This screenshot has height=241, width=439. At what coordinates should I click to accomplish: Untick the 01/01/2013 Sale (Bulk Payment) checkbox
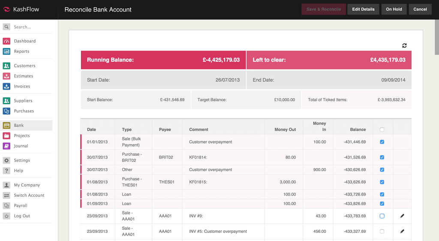point(382,142)
